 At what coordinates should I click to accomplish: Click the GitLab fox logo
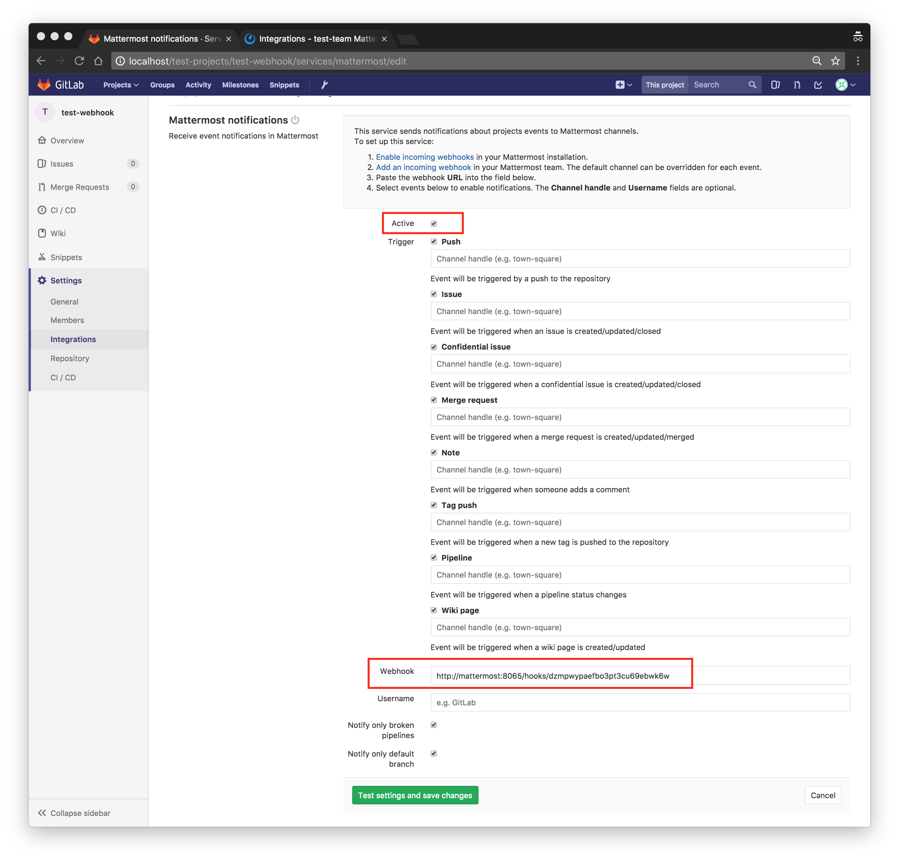point(44,84)
